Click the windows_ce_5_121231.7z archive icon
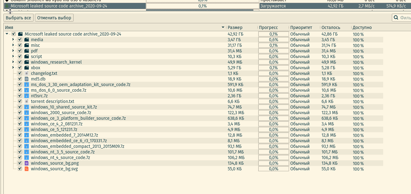 (27, 129)
